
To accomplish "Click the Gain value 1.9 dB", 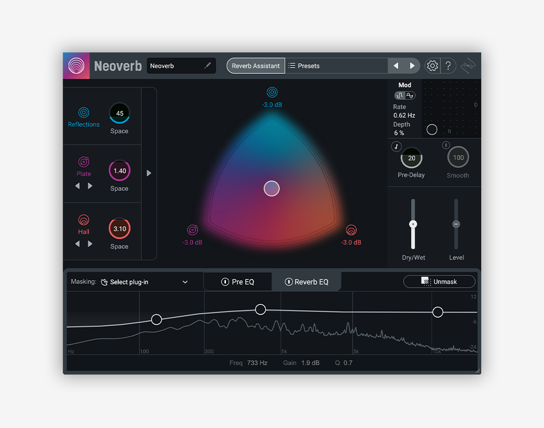I will (310, 363).
